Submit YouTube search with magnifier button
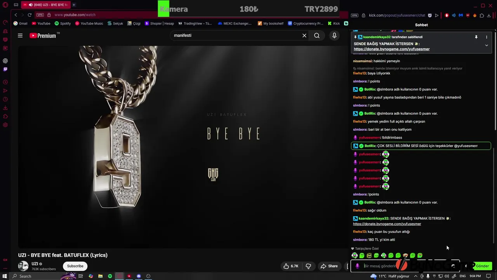The image size is (497, 280). (x=317, y=35)
